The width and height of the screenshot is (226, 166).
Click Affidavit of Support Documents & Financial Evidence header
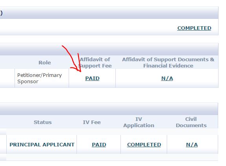point(168,62)
